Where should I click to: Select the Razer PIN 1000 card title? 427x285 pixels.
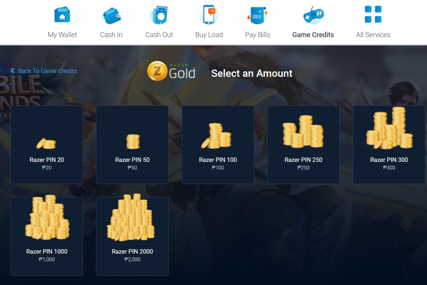click(x=47, y=252)
